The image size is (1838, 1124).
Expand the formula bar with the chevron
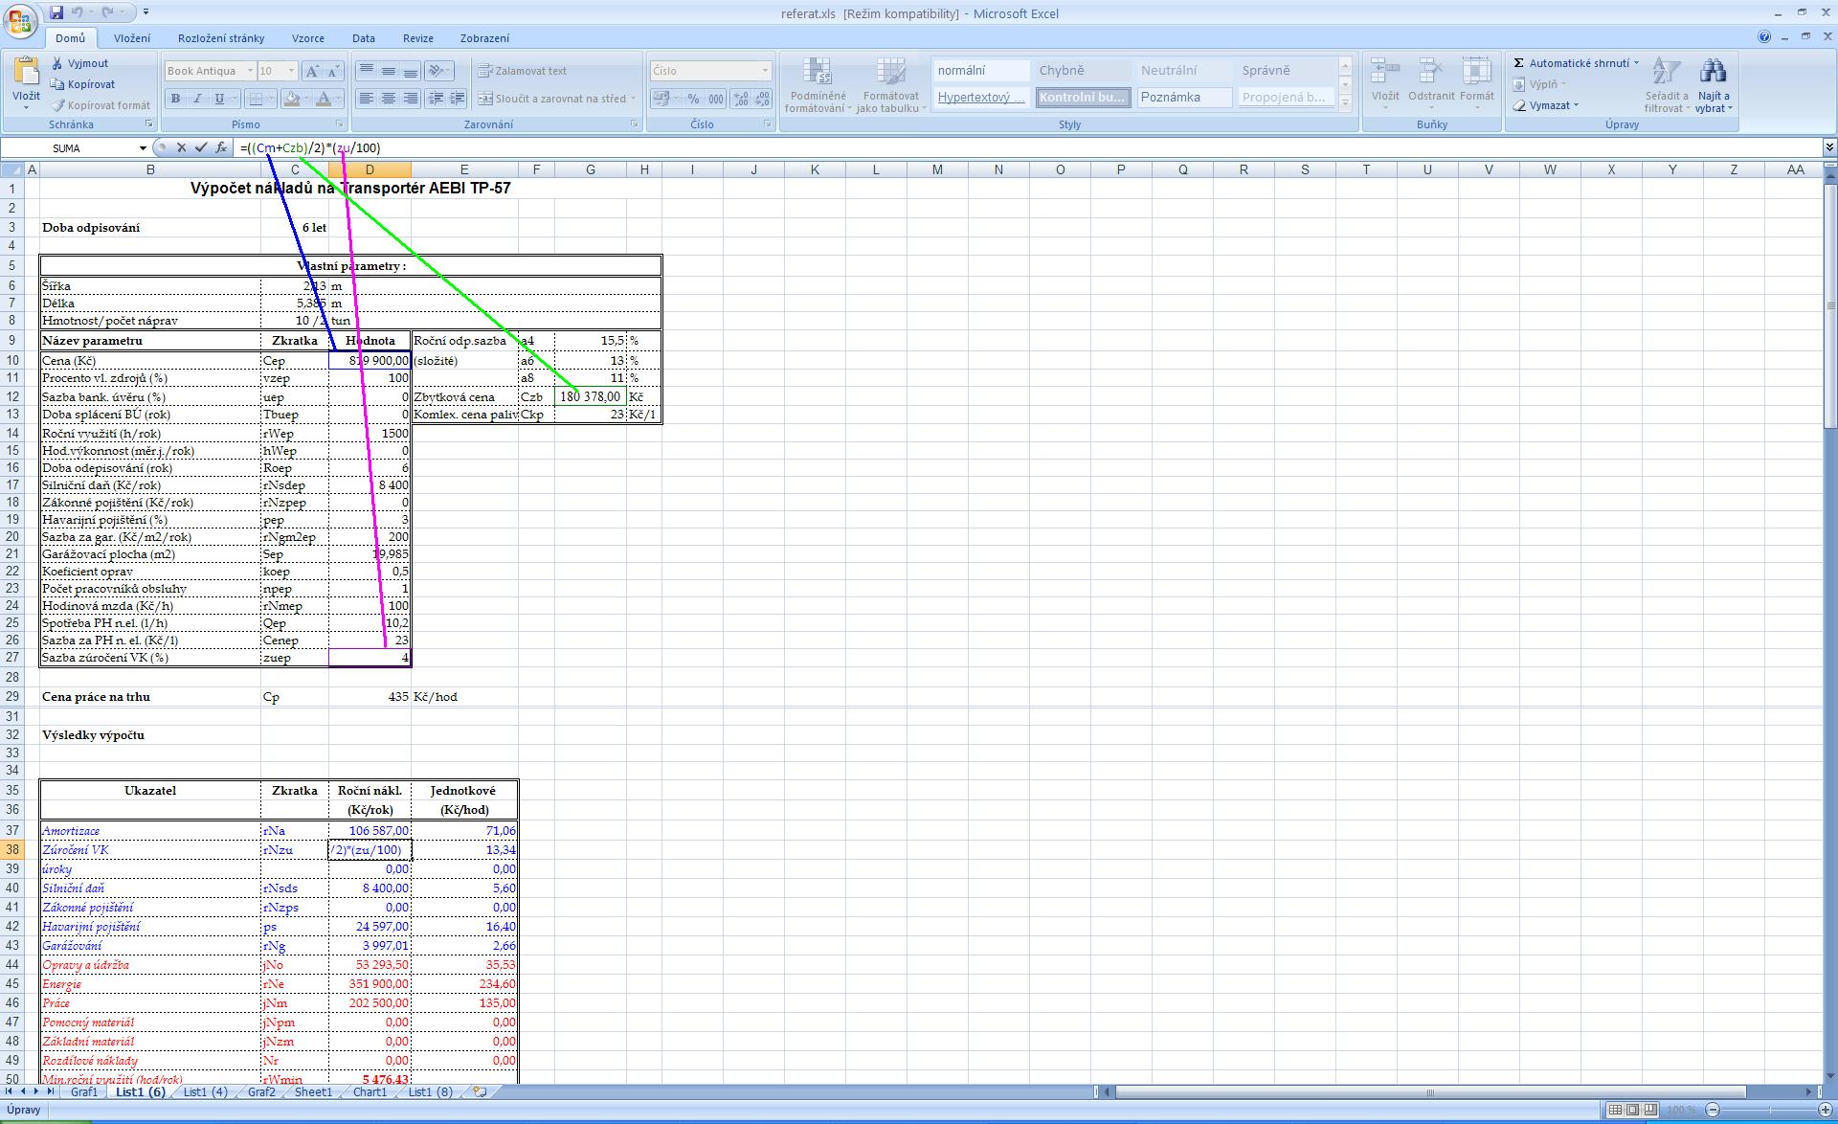[1829, 147]
